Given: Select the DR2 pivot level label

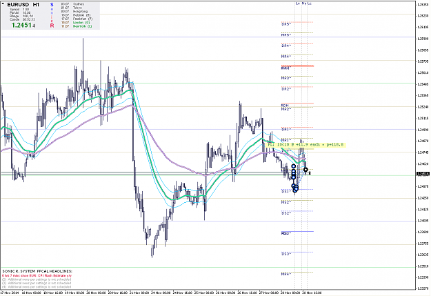Looking at the screenshot, I should click(286, 89).
